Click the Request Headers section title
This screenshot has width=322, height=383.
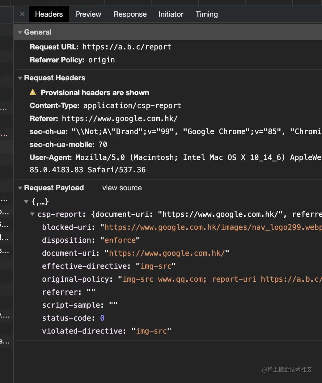[55, 78]
